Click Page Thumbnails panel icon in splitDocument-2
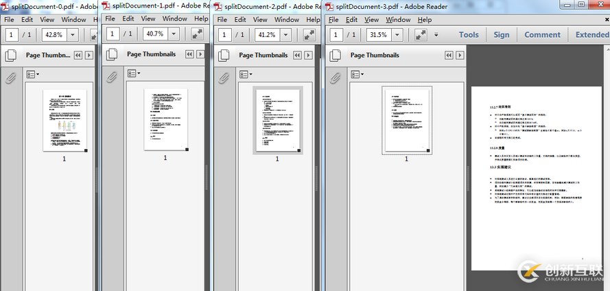 click(x=224, y=55)
